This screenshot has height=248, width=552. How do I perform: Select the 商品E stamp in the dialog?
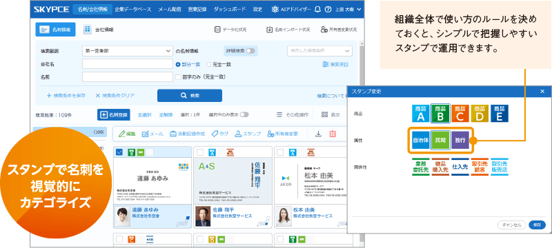point(499,114)
